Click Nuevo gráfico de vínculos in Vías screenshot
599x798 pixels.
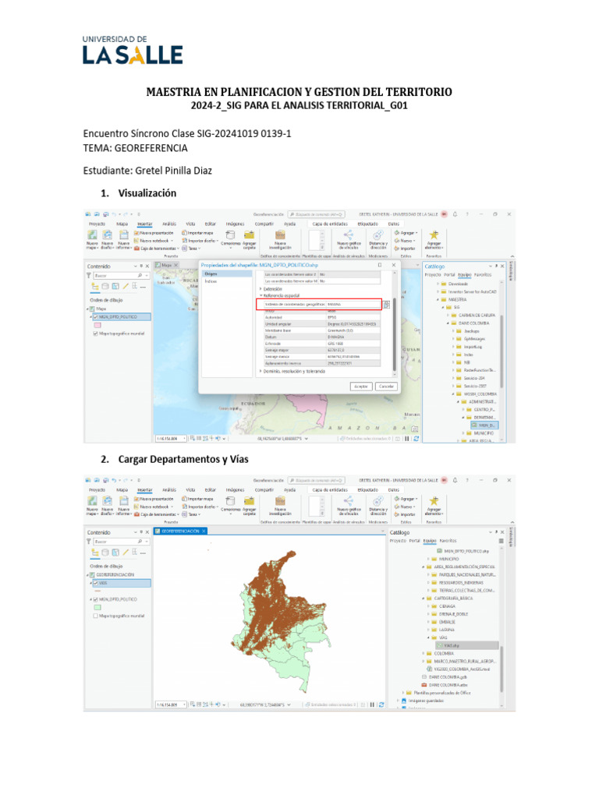click(x=349, y=501)
